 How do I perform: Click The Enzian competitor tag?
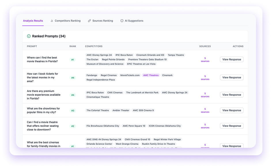pyautogui.click(x=92, y=60)
